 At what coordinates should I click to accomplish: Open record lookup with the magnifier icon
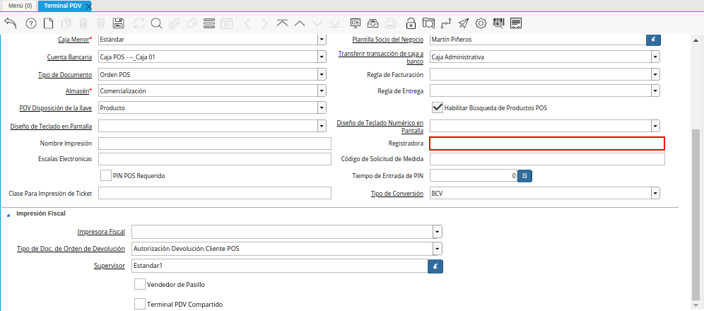tap(156, 23)
